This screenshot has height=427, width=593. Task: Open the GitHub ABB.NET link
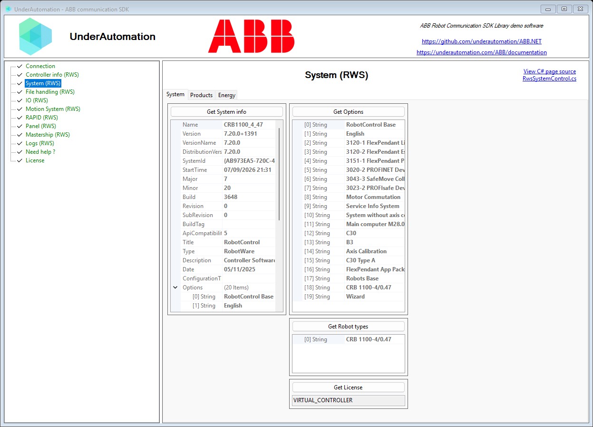482,41
